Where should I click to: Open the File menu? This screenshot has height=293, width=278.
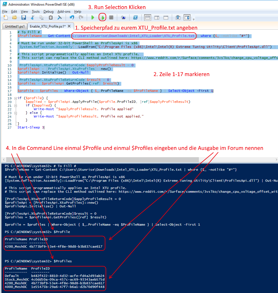point(5,12)
